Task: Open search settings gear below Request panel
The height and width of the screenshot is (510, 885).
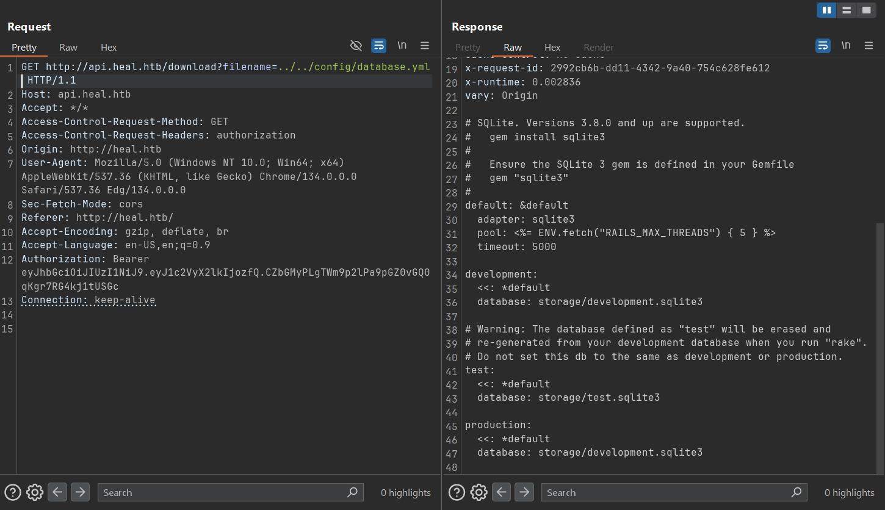Action: point(35,492)
